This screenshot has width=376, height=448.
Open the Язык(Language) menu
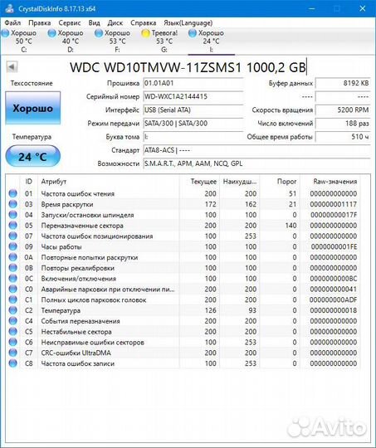click(188, 23)
